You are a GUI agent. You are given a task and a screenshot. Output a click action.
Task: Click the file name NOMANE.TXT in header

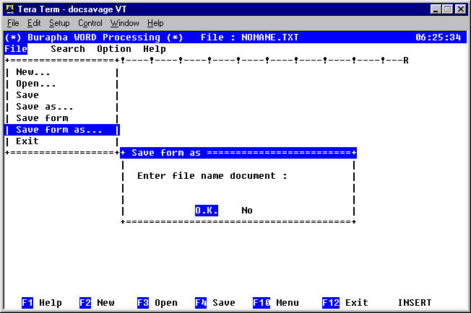point(269,38)
